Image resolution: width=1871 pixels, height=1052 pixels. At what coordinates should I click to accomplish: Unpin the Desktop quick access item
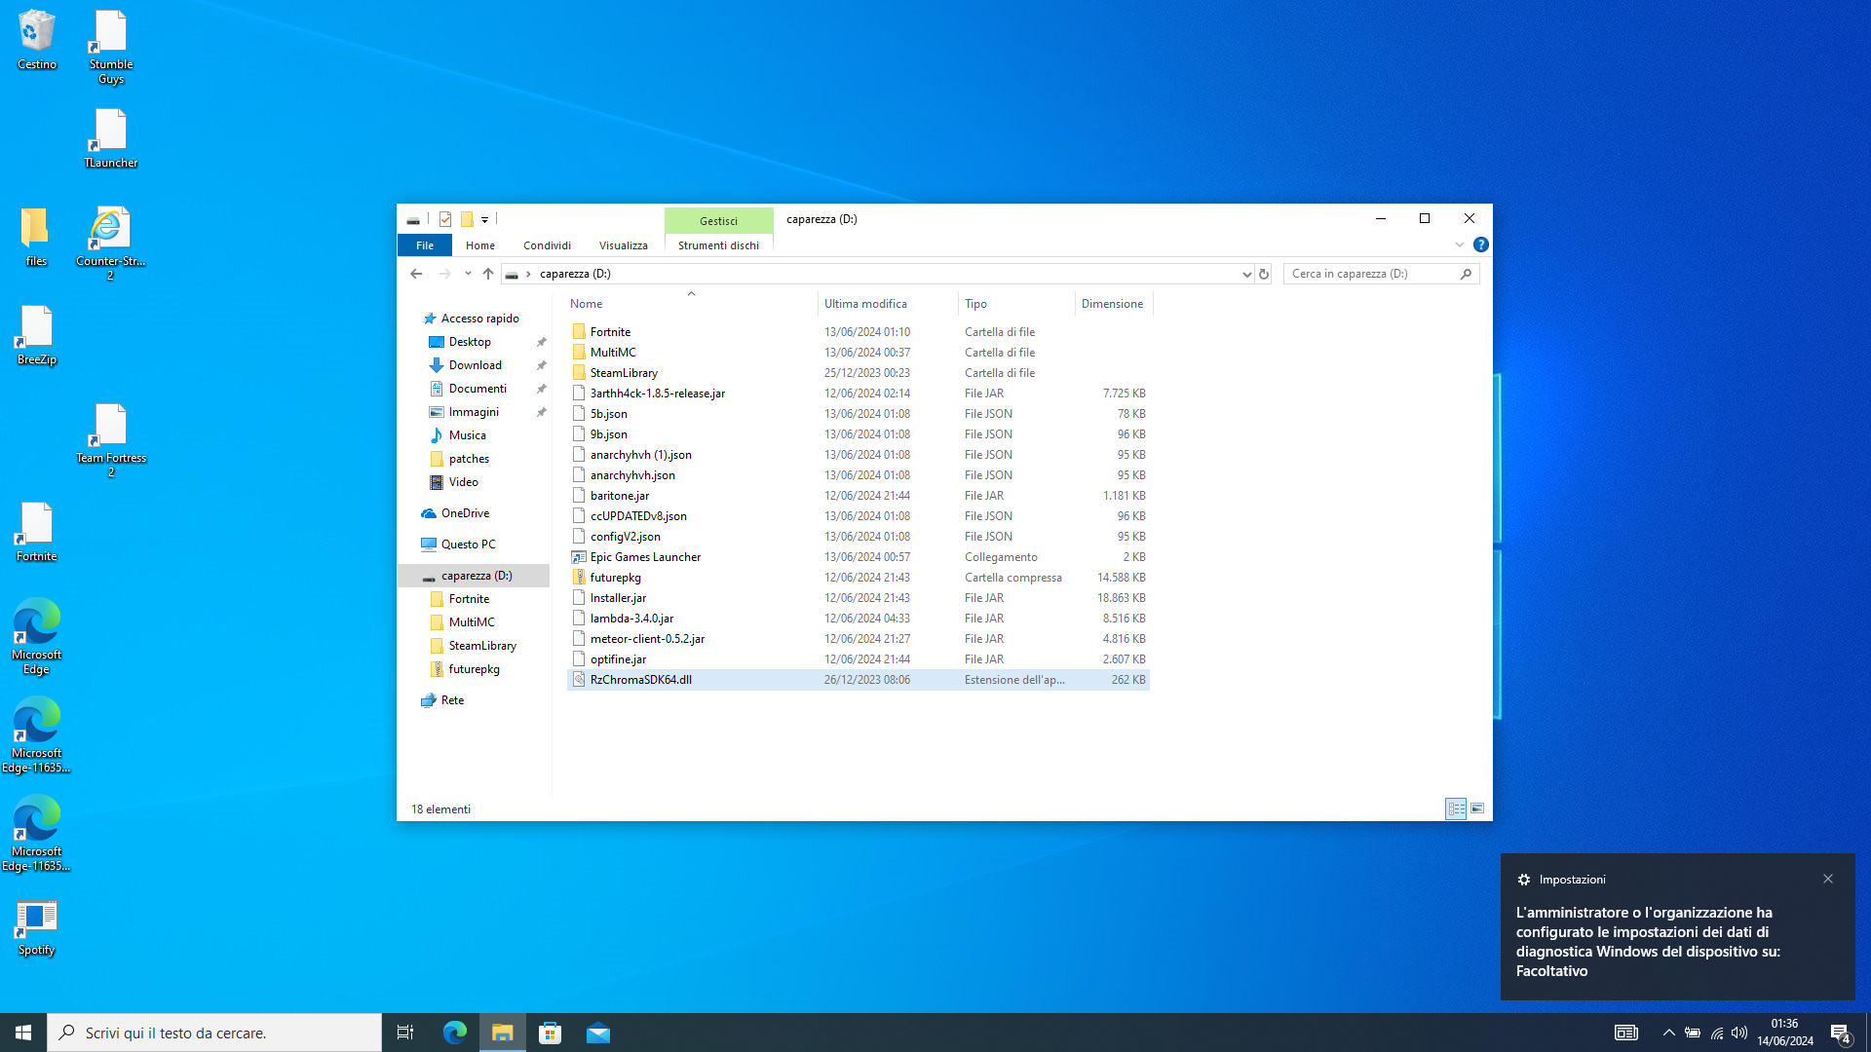click(542, 342)
